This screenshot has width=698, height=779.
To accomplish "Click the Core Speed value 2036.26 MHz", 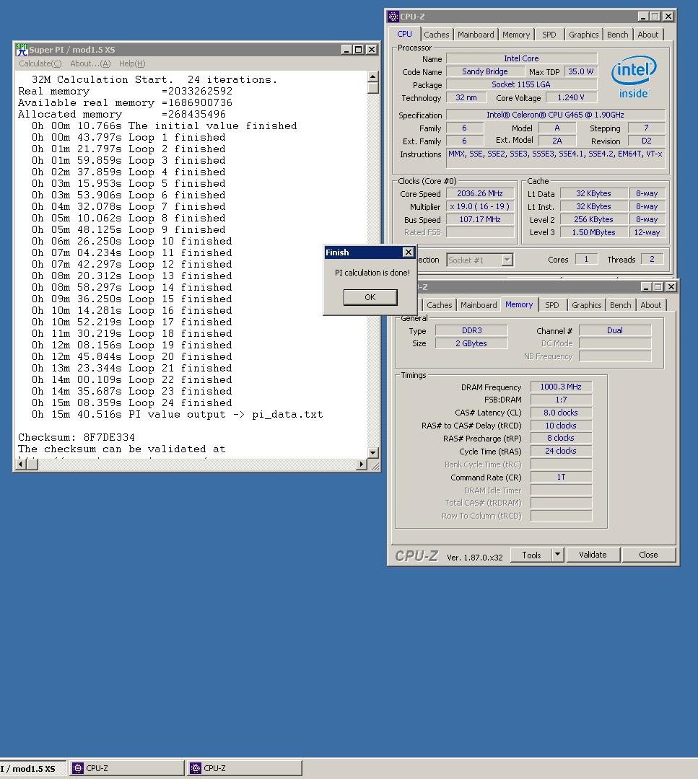I will (480, 194).
